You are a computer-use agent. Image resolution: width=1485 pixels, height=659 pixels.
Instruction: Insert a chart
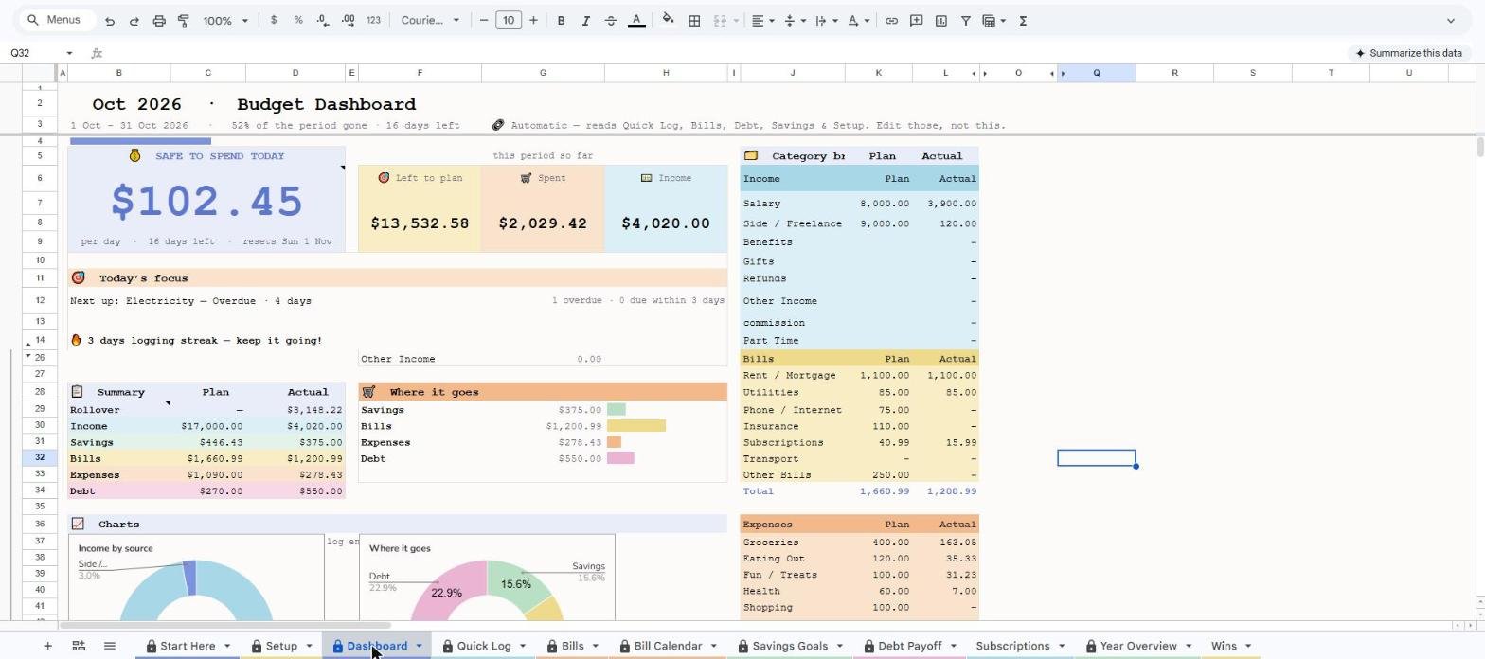tap(941, 21)
